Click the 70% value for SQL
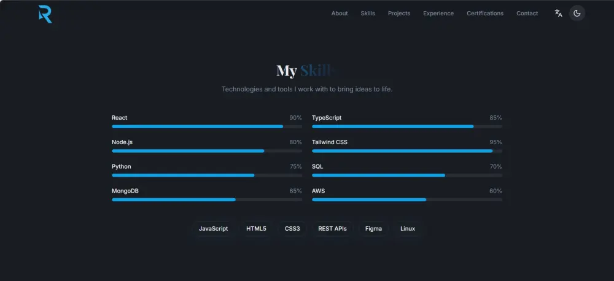Viewport: 614px width, 281px height. point(495,166)
